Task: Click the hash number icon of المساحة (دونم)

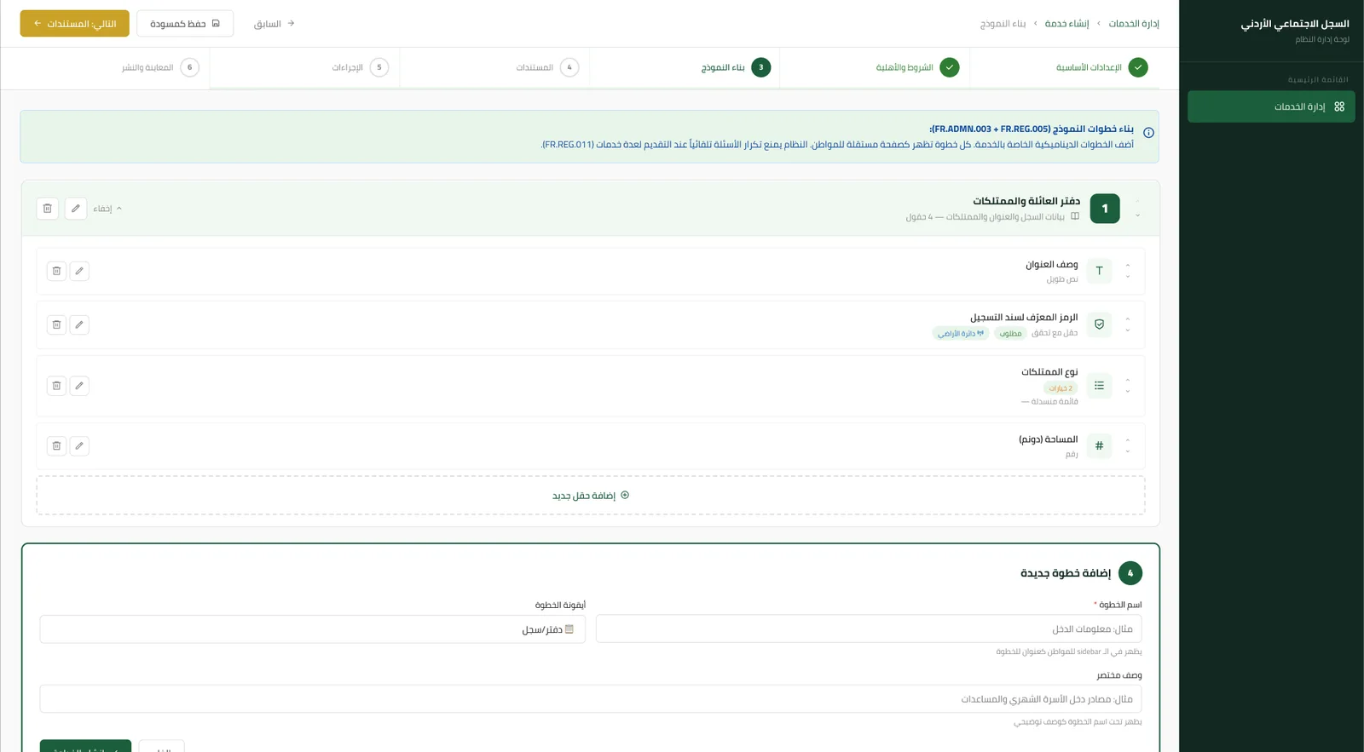Action: (1099, 445)
